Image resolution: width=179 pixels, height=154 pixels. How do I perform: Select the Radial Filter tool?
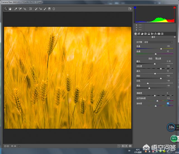click(x=54, y=9)
